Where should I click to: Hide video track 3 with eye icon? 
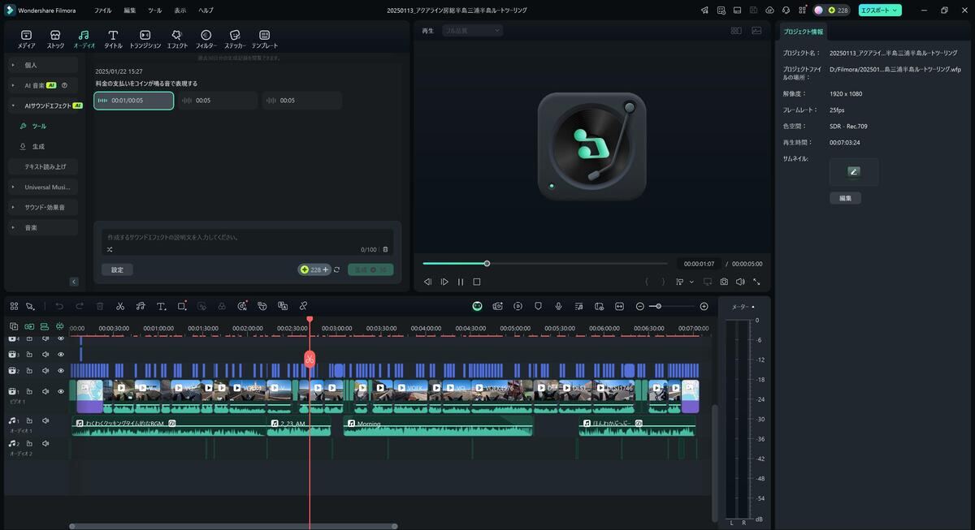click(x=61, y=354)
